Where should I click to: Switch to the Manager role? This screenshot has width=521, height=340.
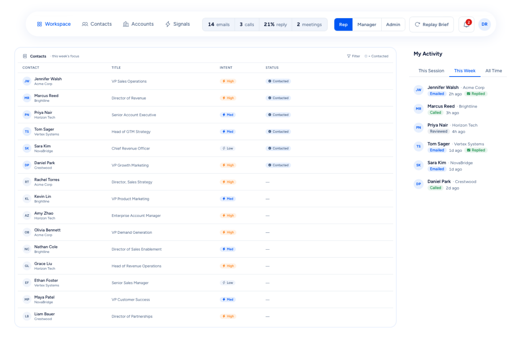[367, 24]
